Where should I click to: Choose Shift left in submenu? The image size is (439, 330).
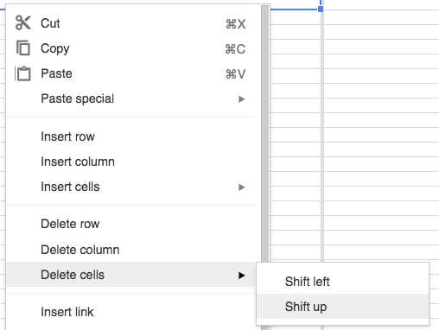342,282
